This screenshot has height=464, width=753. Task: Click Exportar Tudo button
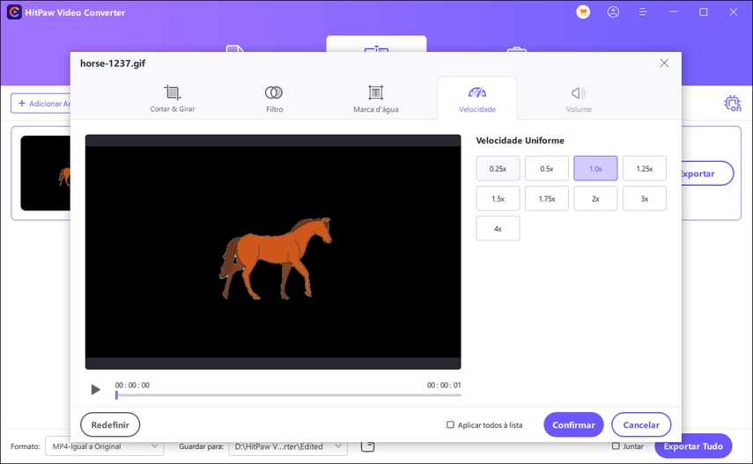tap(693, 446)
